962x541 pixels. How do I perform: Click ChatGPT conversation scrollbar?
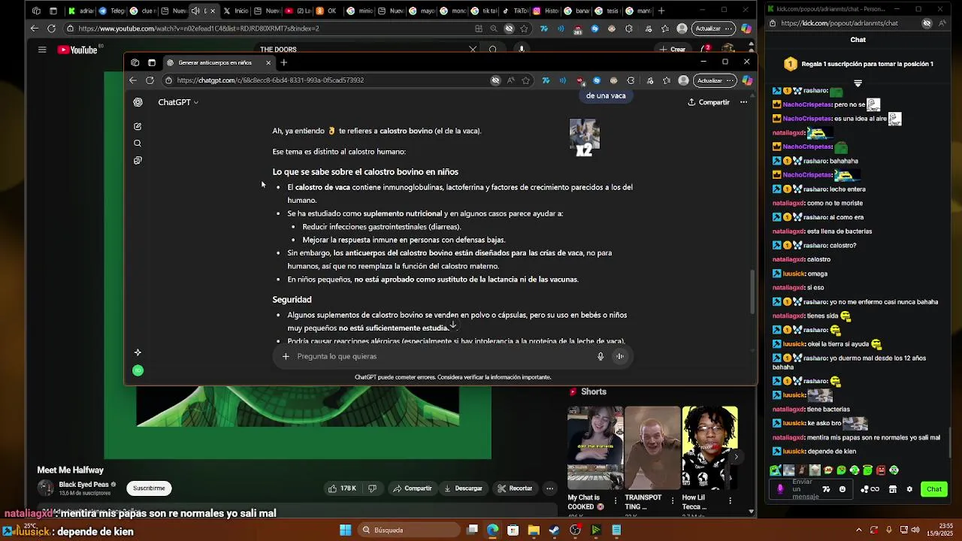(753, 292)
